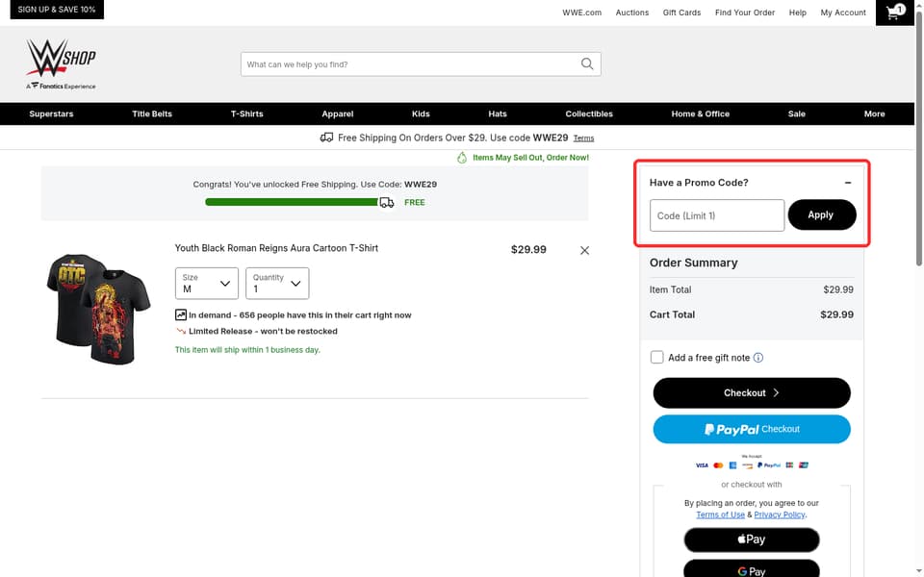Open the shopping cart icon
Screen dimensions: 924x577
click(x=894, y=13)
